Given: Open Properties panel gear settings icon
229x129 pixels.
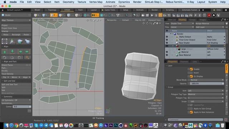Looking at the screenshot, I should click(225, 62).
